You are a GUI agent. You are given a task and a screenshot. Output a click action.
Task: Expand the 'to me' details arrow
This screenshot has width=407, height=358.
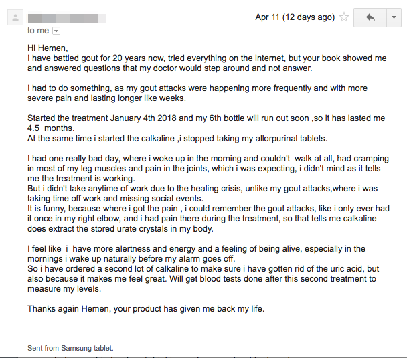(56, 31)
